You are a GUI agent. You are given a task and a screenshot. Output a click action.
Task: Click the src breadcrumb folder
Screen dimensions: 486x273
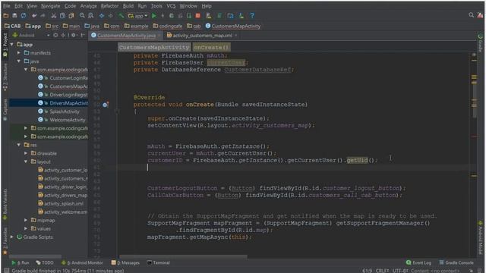coord(52,27)
